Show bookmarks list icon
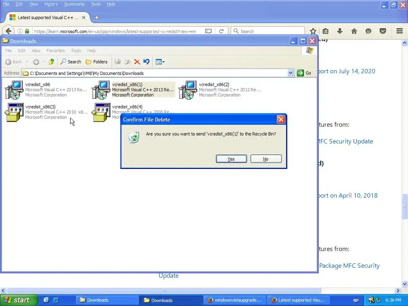This screenshot has height=306, width=408. (325, 31)
